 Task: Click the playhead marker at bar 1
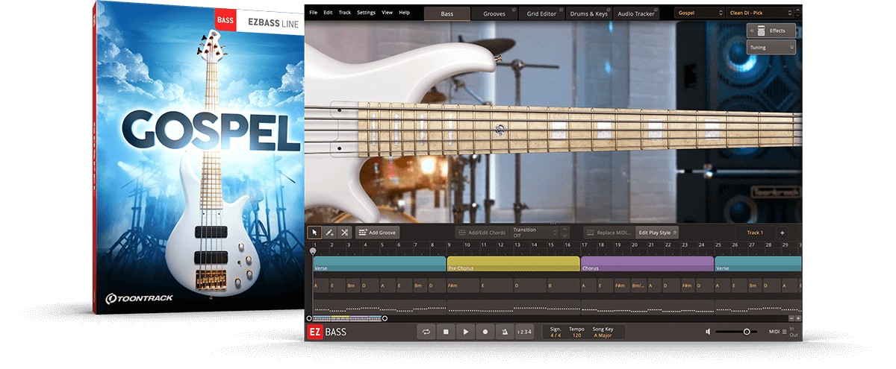pos(313,251)
